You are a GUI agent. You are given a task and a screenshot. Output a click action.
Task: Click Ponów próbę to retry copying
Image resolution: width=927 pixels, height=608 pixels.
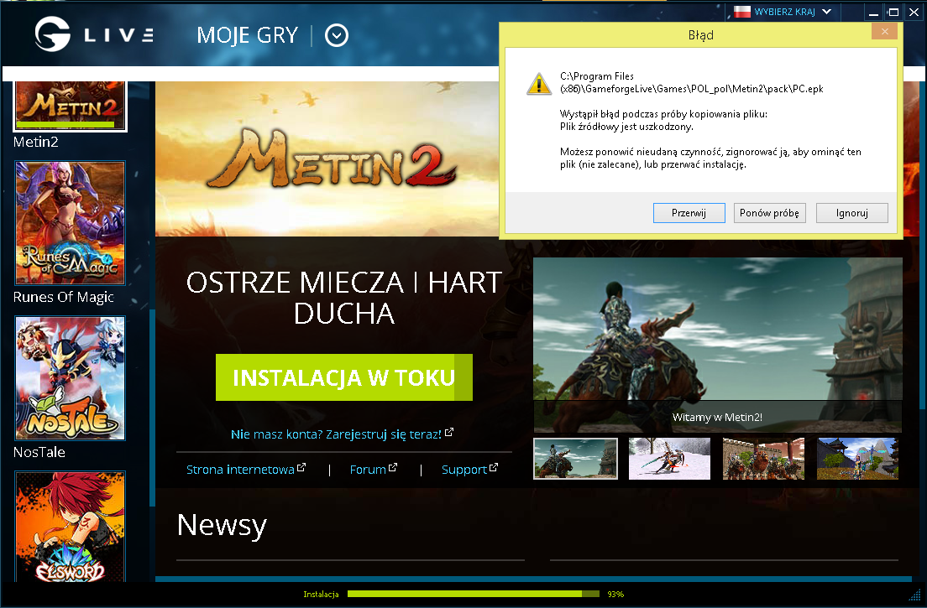tap(769, 213)
